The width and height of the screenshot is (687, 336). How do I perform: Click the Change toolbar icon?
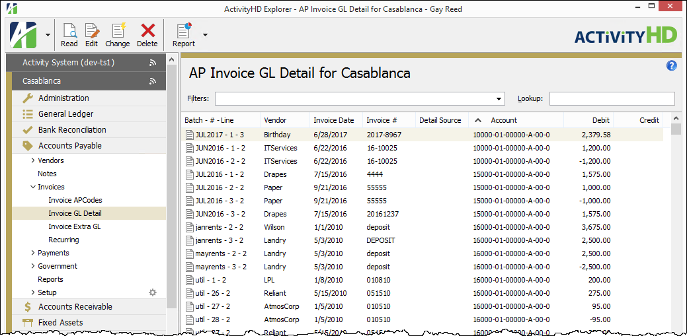118,31
